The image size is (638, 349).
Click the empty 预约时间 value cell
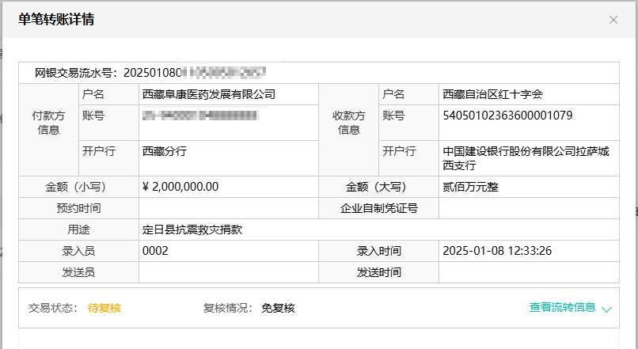pyautogui.click(x=228, y=209)
